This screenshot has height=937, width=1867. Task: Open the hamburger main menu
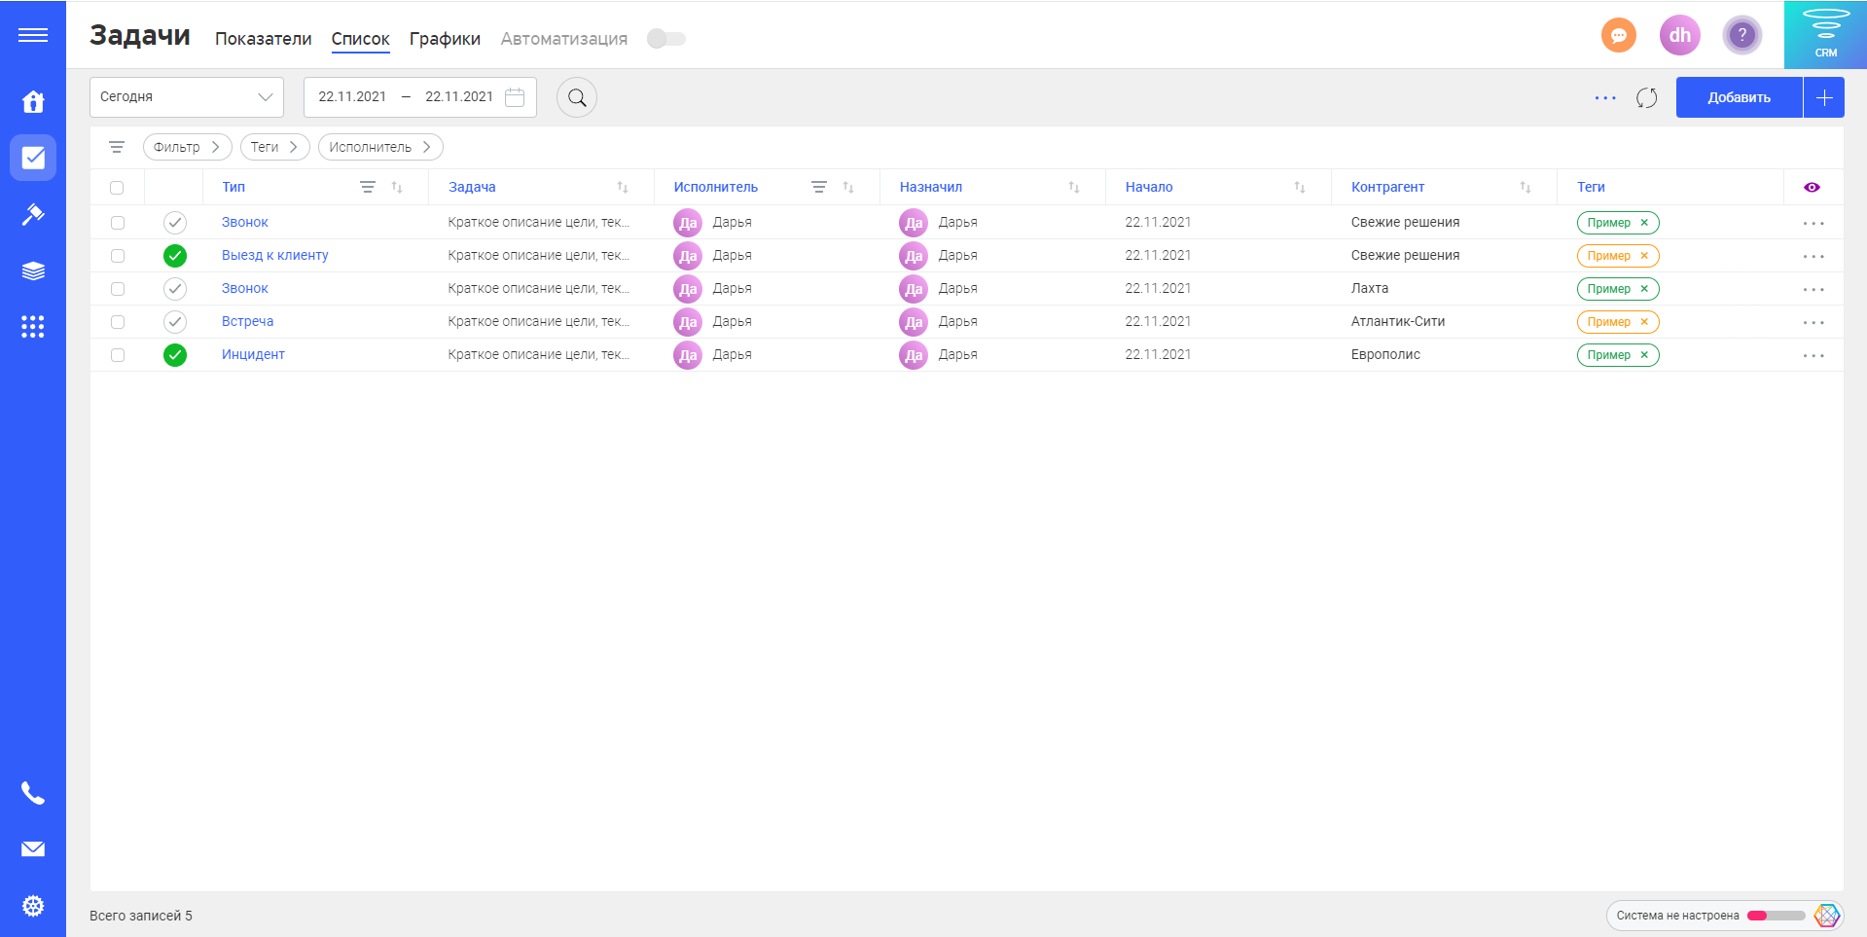tap(33, 35)
